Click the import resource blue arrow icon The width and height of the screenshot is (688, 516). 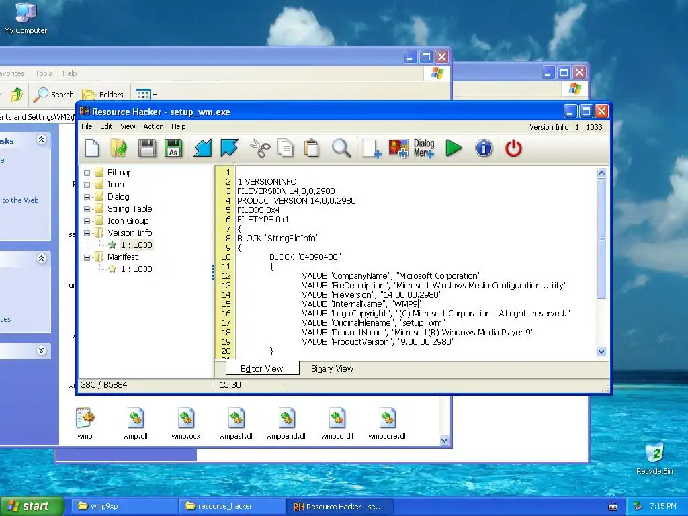tap(203, 148)
